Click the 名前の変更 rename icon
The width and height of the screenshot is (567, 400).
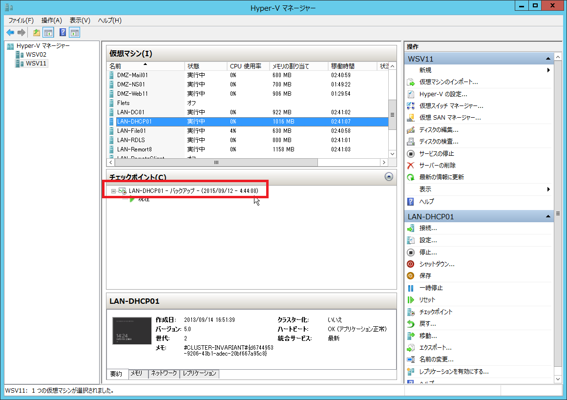(411, 359)
